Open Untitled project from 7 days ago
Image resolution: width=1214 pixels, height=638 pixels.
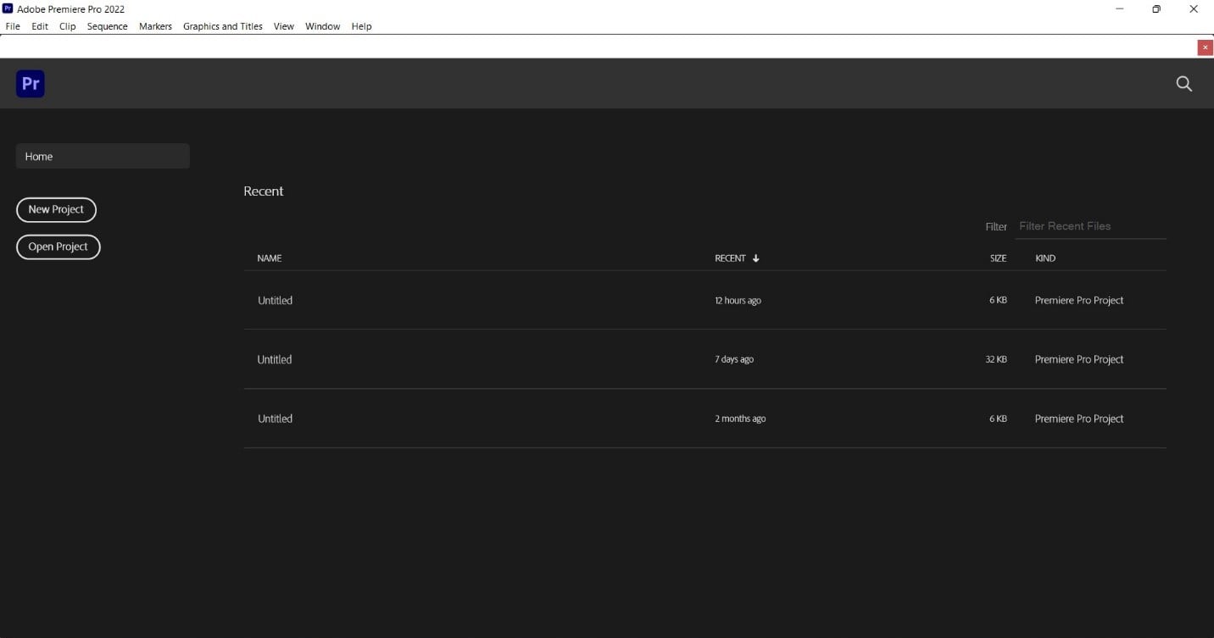[x=704, y=359]
